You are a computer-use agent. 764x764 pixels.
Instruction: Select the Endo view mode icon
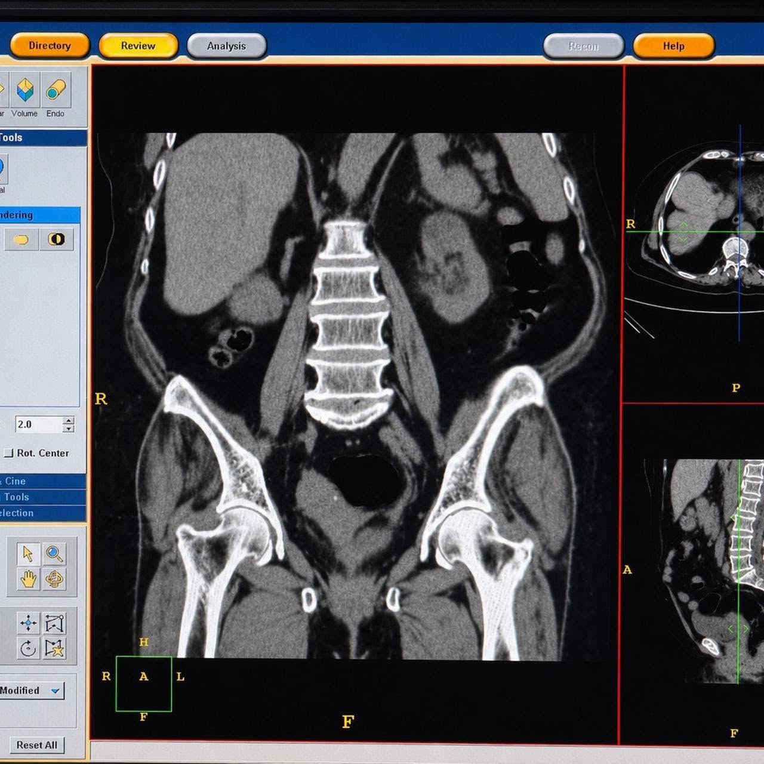pyautogui.click(x=56, y=91)
